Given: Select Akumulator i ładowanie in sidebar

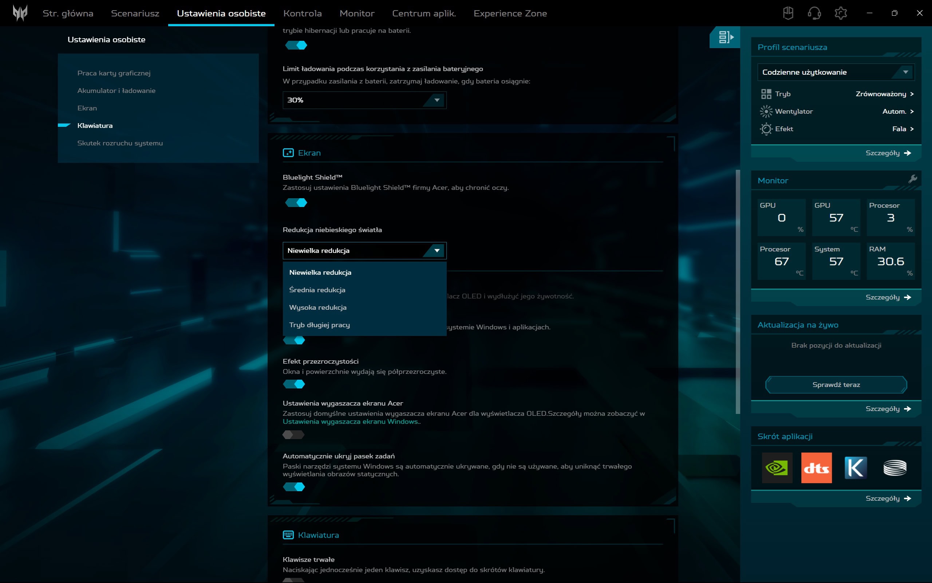Looking at the screenshot, I should [116, 91].
